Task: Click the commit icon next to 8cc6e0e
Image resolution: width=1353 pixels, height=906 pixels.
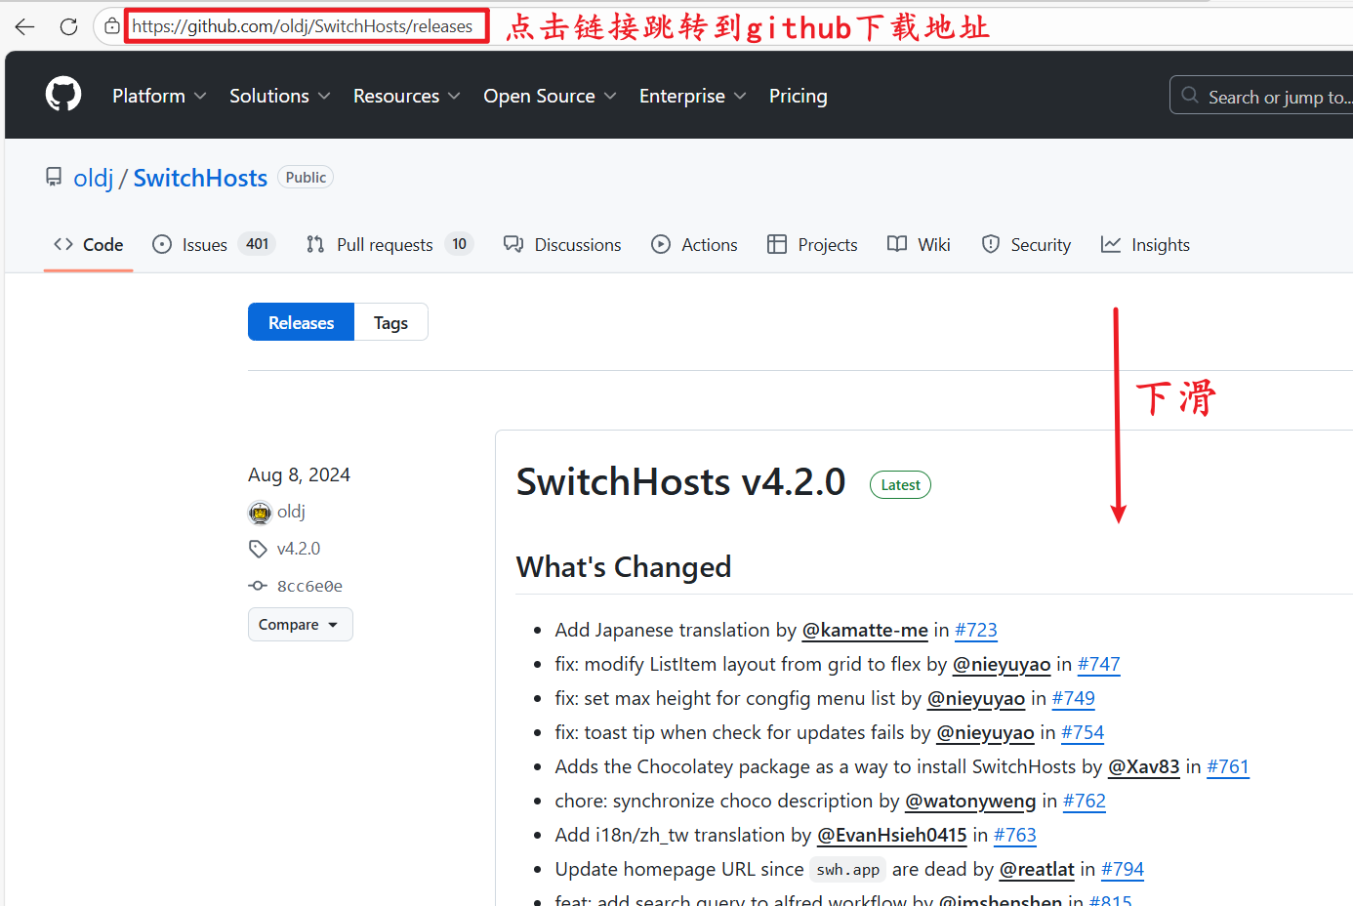Action: (x=258, y=586)
